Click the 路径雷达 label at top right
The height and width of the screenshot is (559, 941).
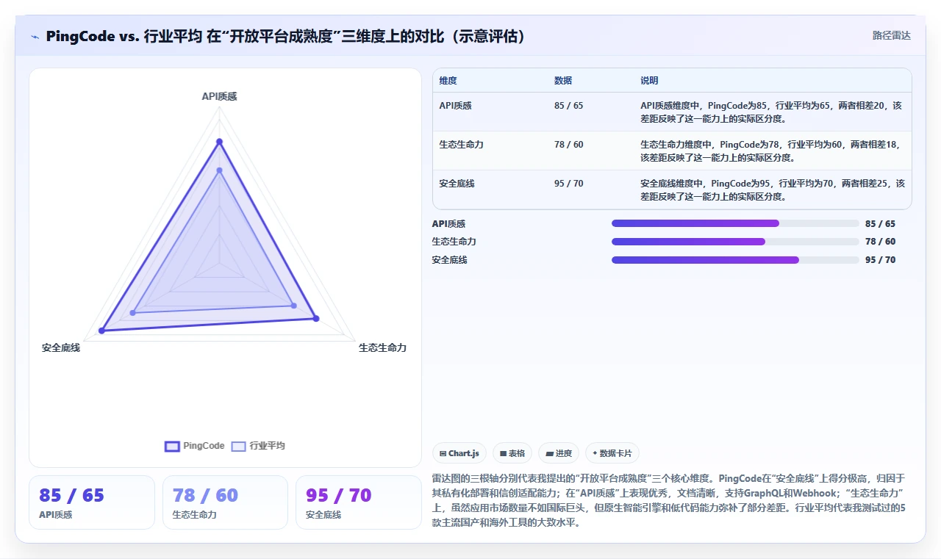point(891,35)
